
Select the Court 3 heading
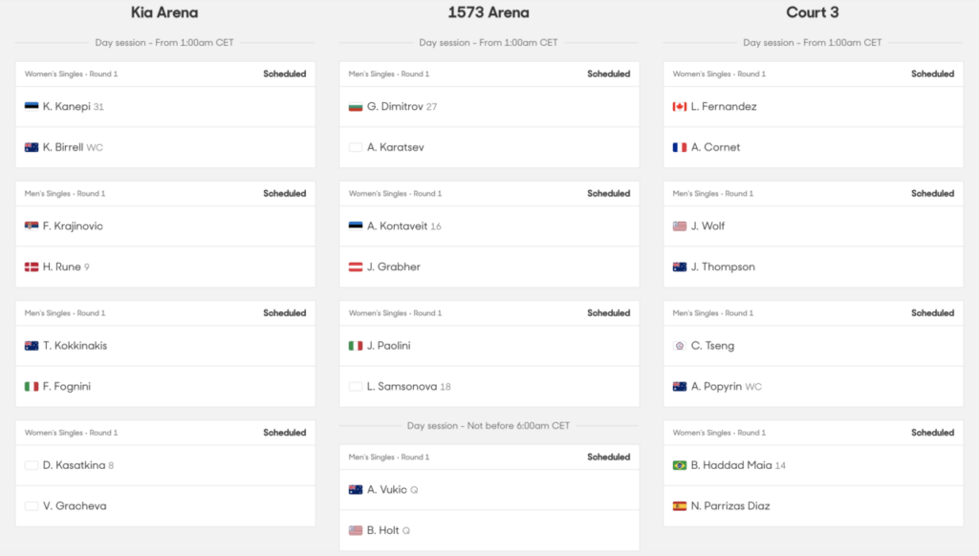[813, 13]
